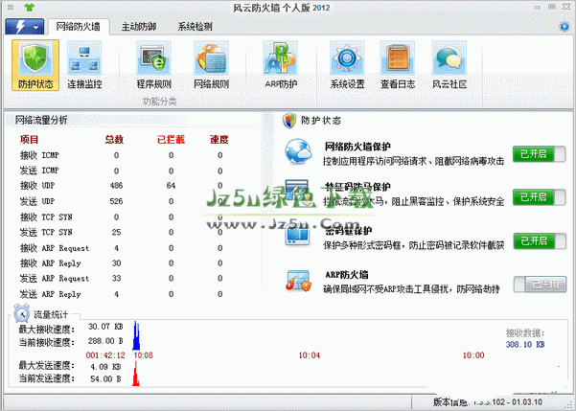Click the 总数 column header
576x411 pixels.
[114, 140]
